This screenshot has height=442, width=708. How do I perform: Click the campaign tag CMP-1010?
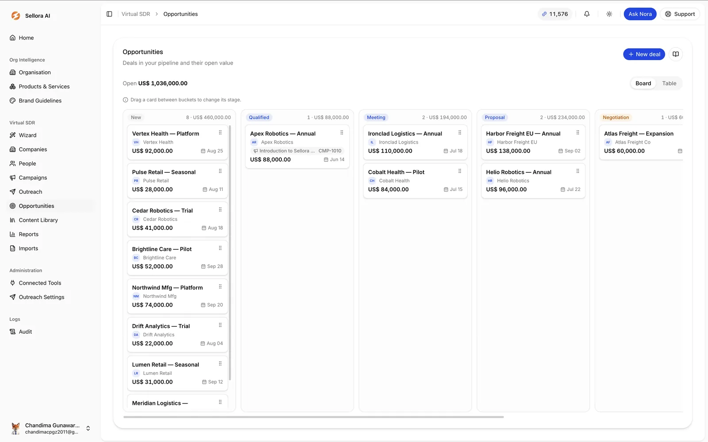[x=330, y=151]
